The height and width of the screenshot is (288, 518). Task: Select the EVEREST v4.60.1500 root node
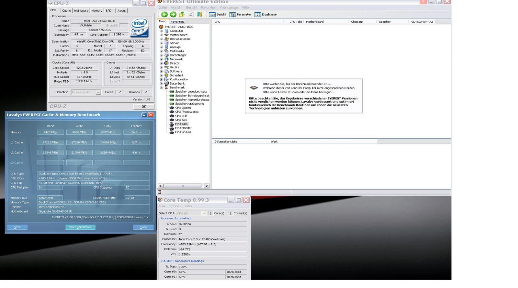click(178, 27)
